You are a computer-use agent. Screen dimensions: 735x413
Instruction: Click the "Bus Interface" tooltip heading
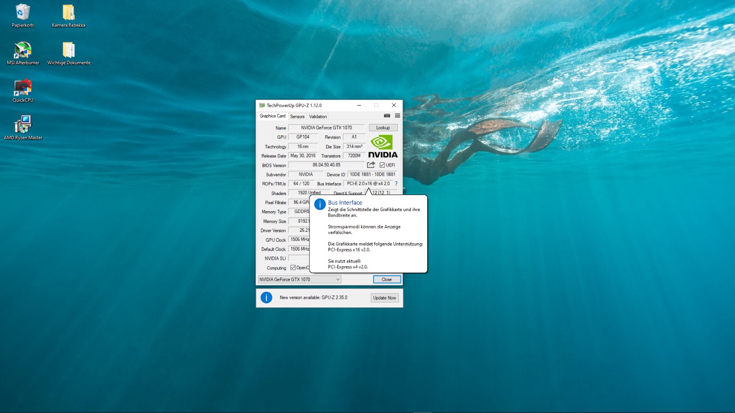point(345,202)
